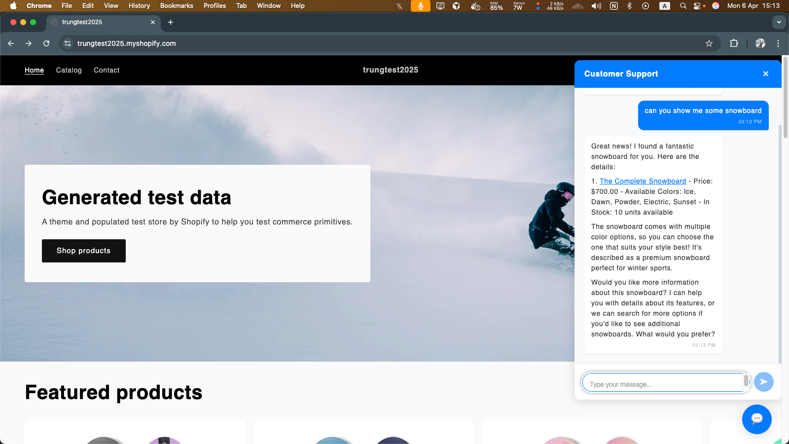The image size is (789, 444).
Task: Select the trungtest2025 browser tab
Action: click(x=104, y=22)
